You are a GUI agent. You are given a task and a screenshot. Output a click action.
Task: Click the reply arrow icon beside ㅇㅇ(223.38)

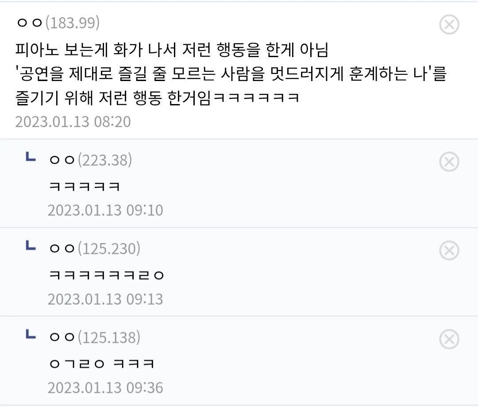pyautogui.click(x=31, y=156)
